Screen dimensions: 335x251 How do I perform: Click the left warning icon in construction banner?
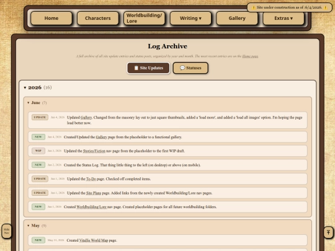pyautogui.click(x=253, y=7)
